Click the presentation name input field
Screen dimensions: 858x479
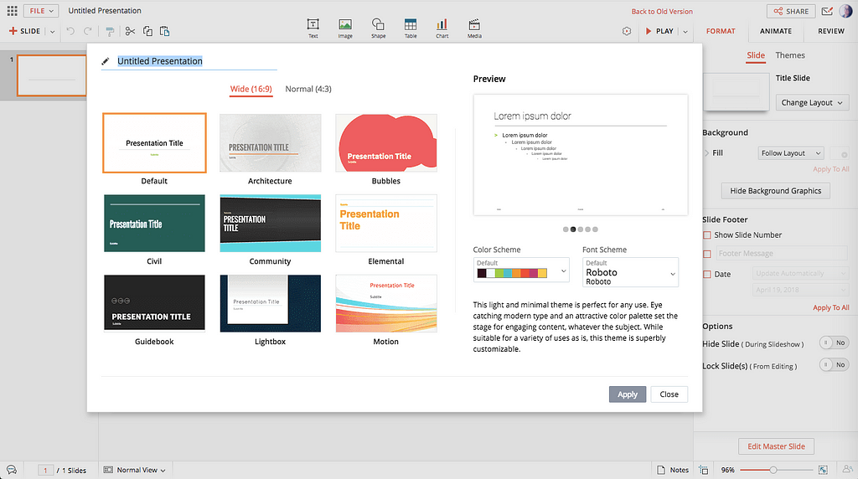189,61
